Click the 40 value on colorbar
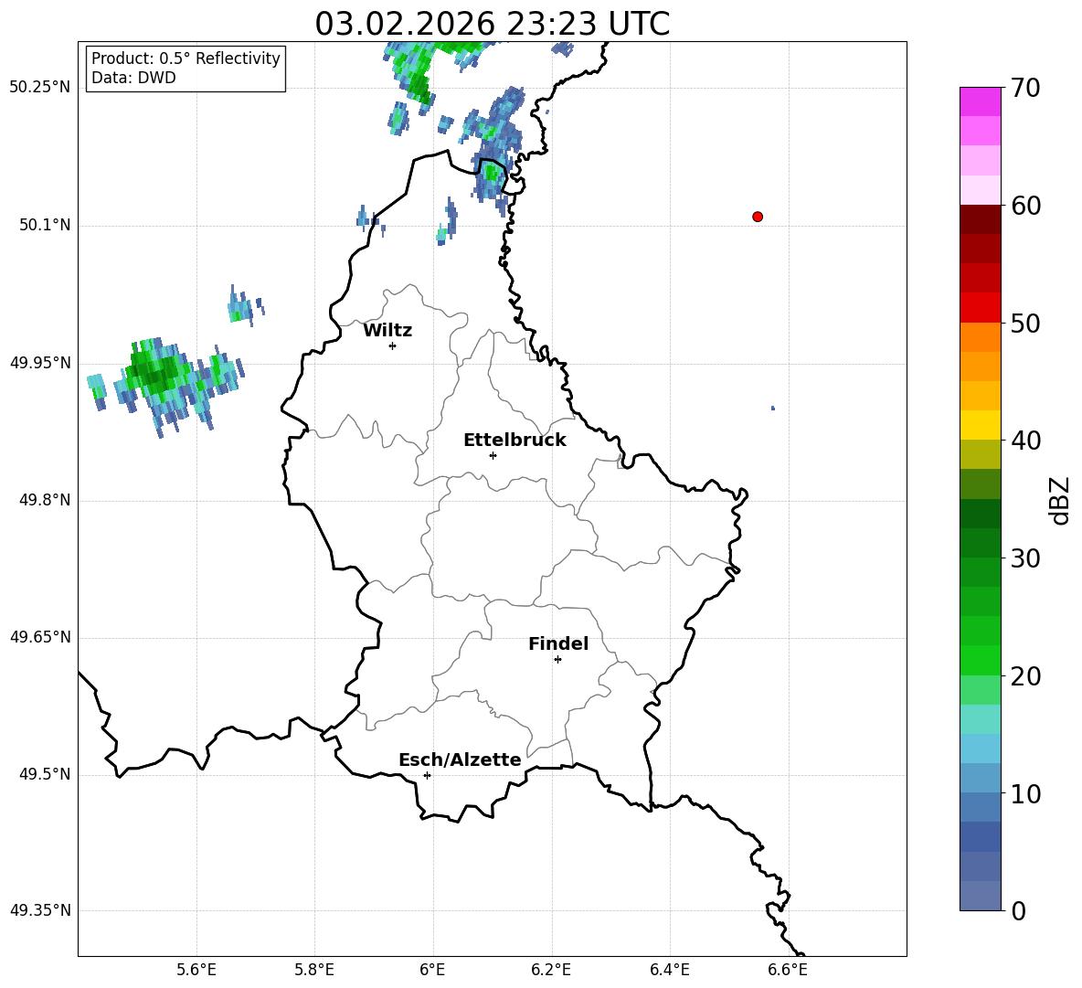The height and width of the screenshot is (988, 1082). [1025, 441]
